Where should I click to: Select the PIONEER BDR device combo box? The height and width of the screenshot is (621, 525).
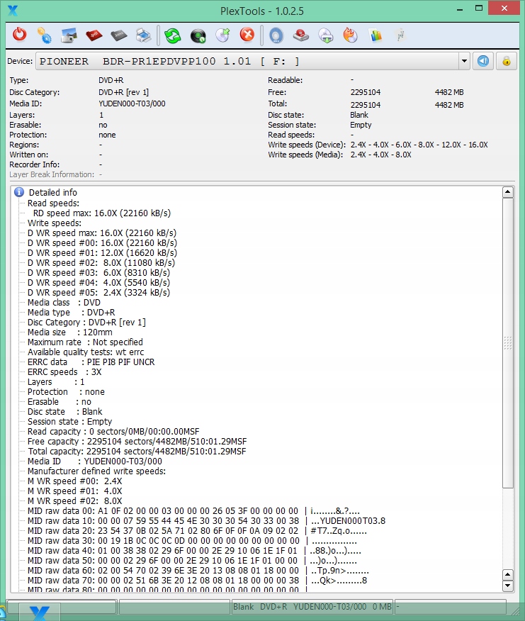pyautogui.click(x=253, y=62)
